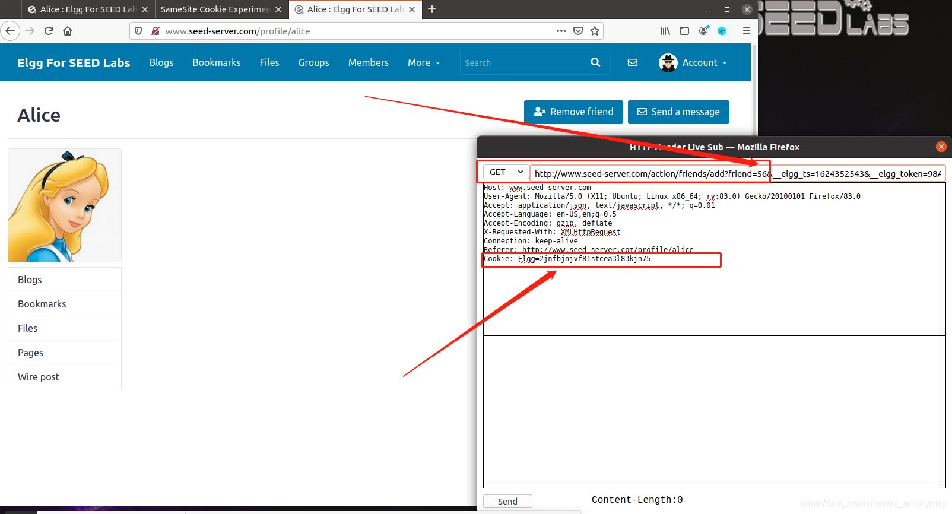Click the Cookie header line in request headers
Image resolution: width=952 pixels, height=514 pixels.
click(x=567, y=259)
